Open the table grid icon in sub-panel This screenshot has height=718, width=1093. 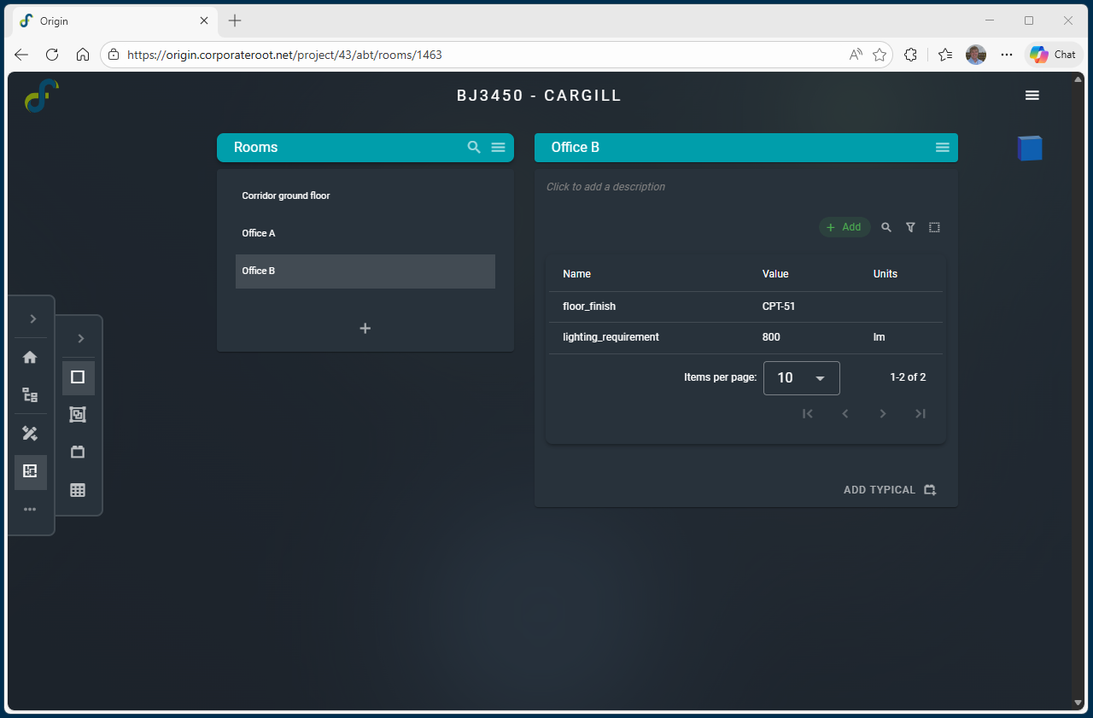tap(78, 490)
